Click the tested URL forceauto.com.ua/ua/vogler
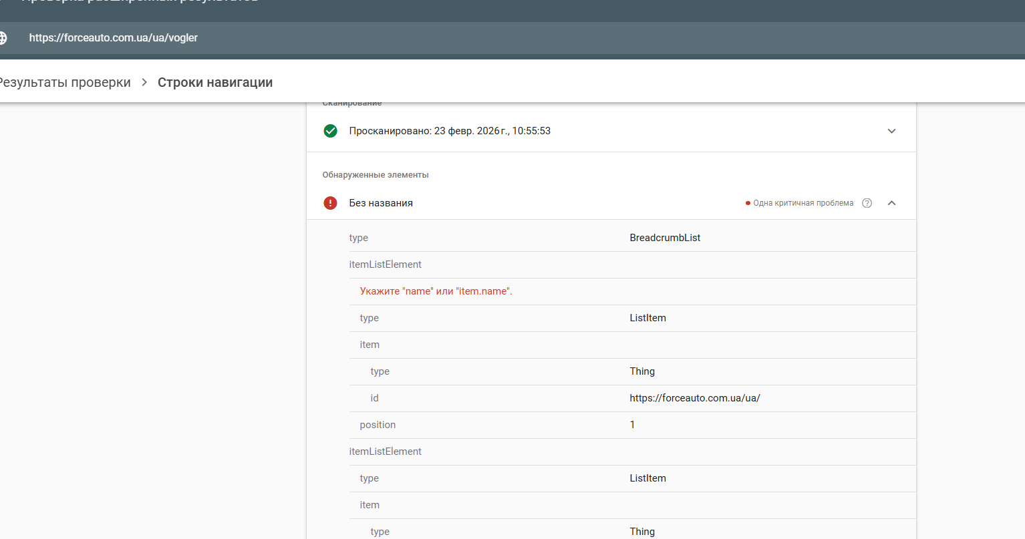1025x539 pixels. [x=114, y=38]
